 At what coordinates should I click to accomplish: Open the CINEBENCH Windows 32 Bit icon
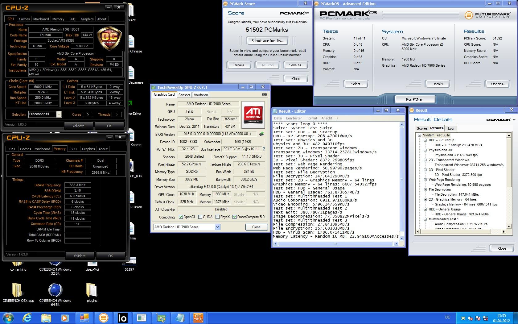55,268
